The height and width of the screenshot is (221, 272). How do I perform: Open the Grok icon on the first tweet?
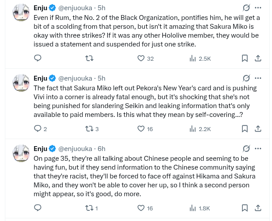pos(246,8)
